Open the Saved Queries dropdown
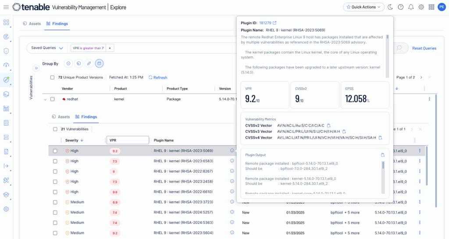This screenshot has height=239, width=449. 47,48
